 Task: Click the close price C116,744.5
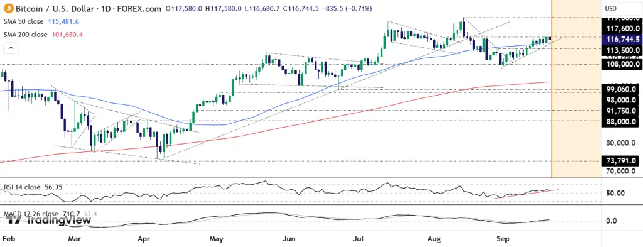(x=301, y=8)
